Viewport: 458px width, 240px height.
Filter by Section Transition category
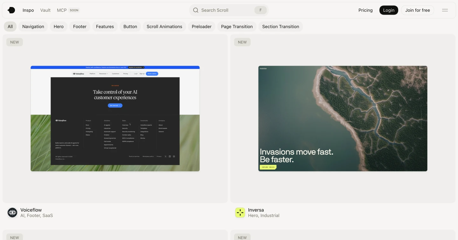[281, 26]
